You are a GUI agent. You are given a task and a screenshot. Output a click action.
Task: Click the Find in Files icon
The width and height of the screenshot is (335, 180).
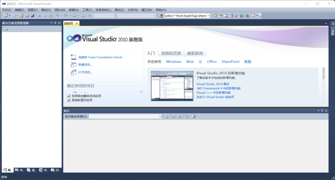tap(161, 16)
